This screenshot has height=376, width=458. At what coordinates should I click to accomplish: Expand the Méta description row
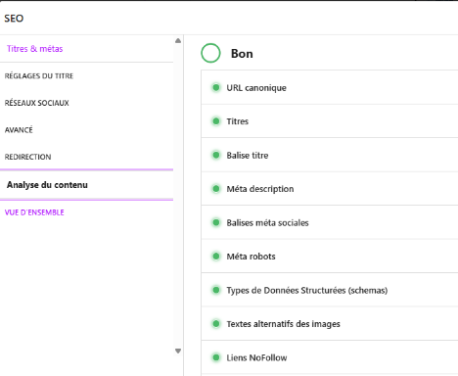click(x=330, y=189)
